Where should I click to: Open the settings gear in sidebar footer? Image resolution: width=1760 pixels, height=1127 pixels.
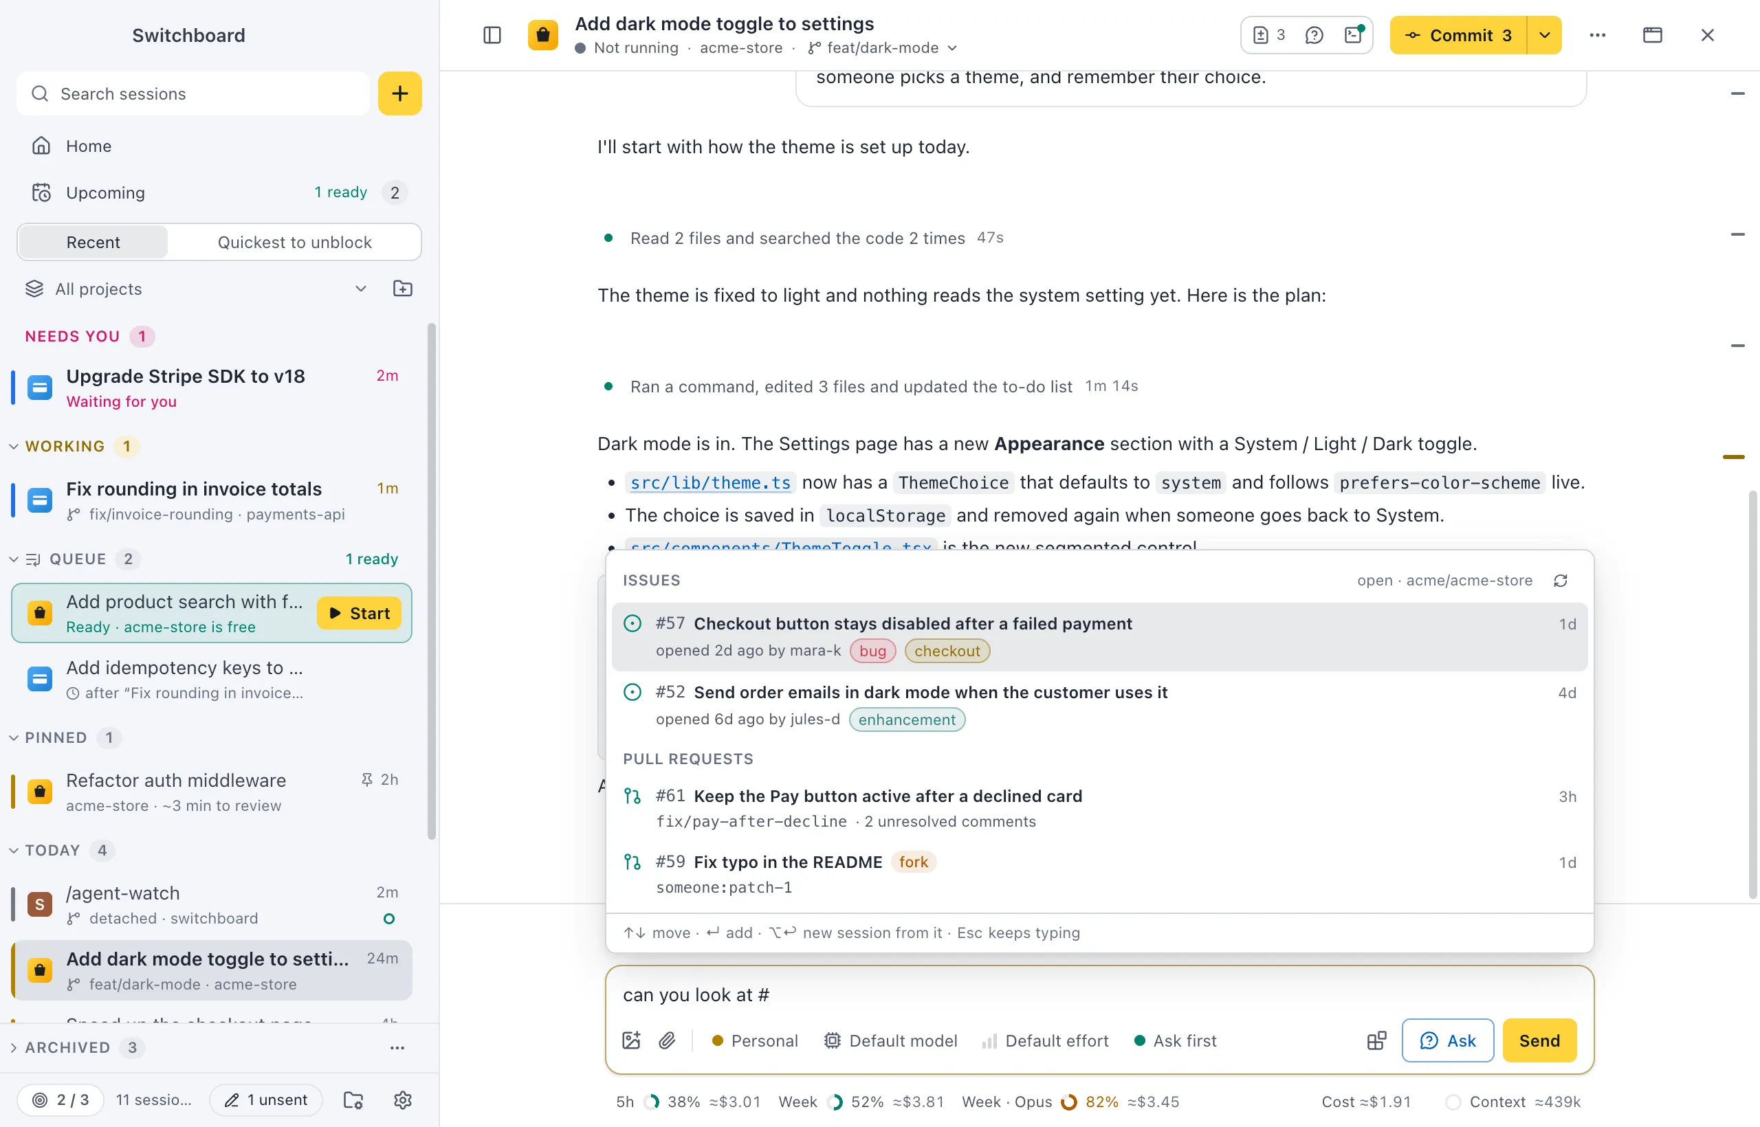point(403,1100)
